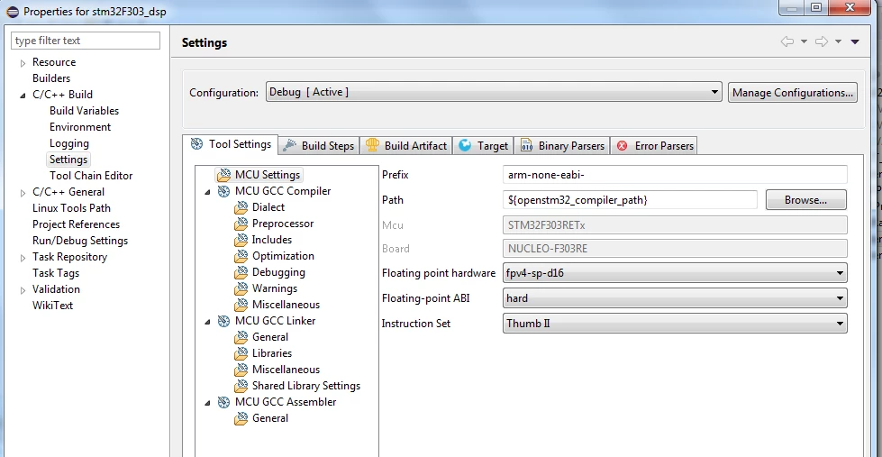Image resolution: width=882 pixels, height=457 pixels.
Task: Expand the C/C++ General tree node
Action: point(23,193)
